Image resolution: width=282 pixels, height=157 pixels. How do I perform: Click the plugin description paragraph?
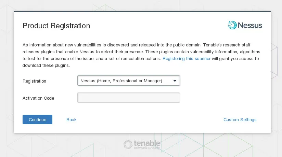click(137, 52)
